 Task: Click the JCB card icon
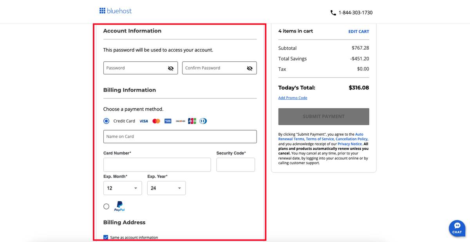(x=192, y=121)
